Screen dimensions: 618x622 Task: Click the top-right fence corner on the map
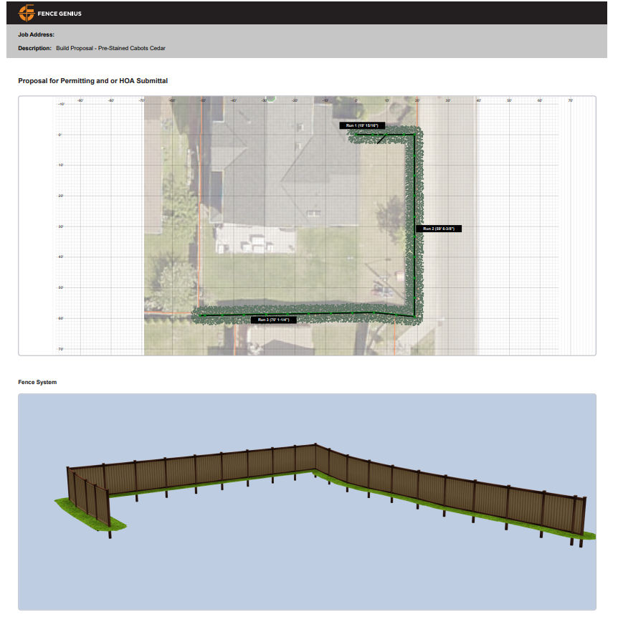[x=414, y=134]
